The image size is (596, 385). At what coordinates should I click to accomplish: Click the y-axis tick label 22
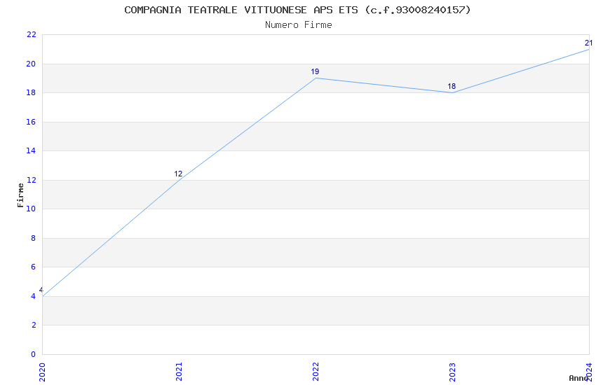pos(31,34)
